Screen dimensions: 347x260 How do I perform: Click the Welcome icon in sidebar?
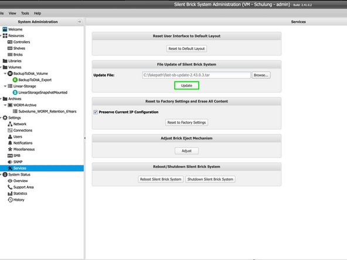[5, 29]
